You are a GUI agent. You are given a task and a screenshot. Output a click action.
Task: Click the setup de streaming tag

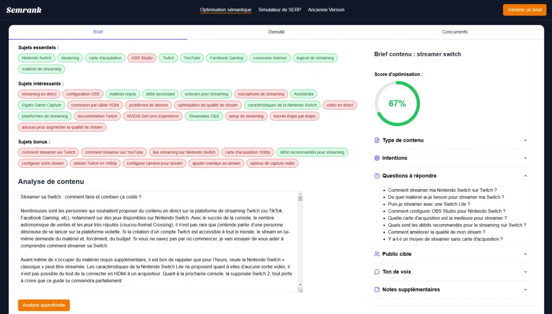click(x=246, y=116)
